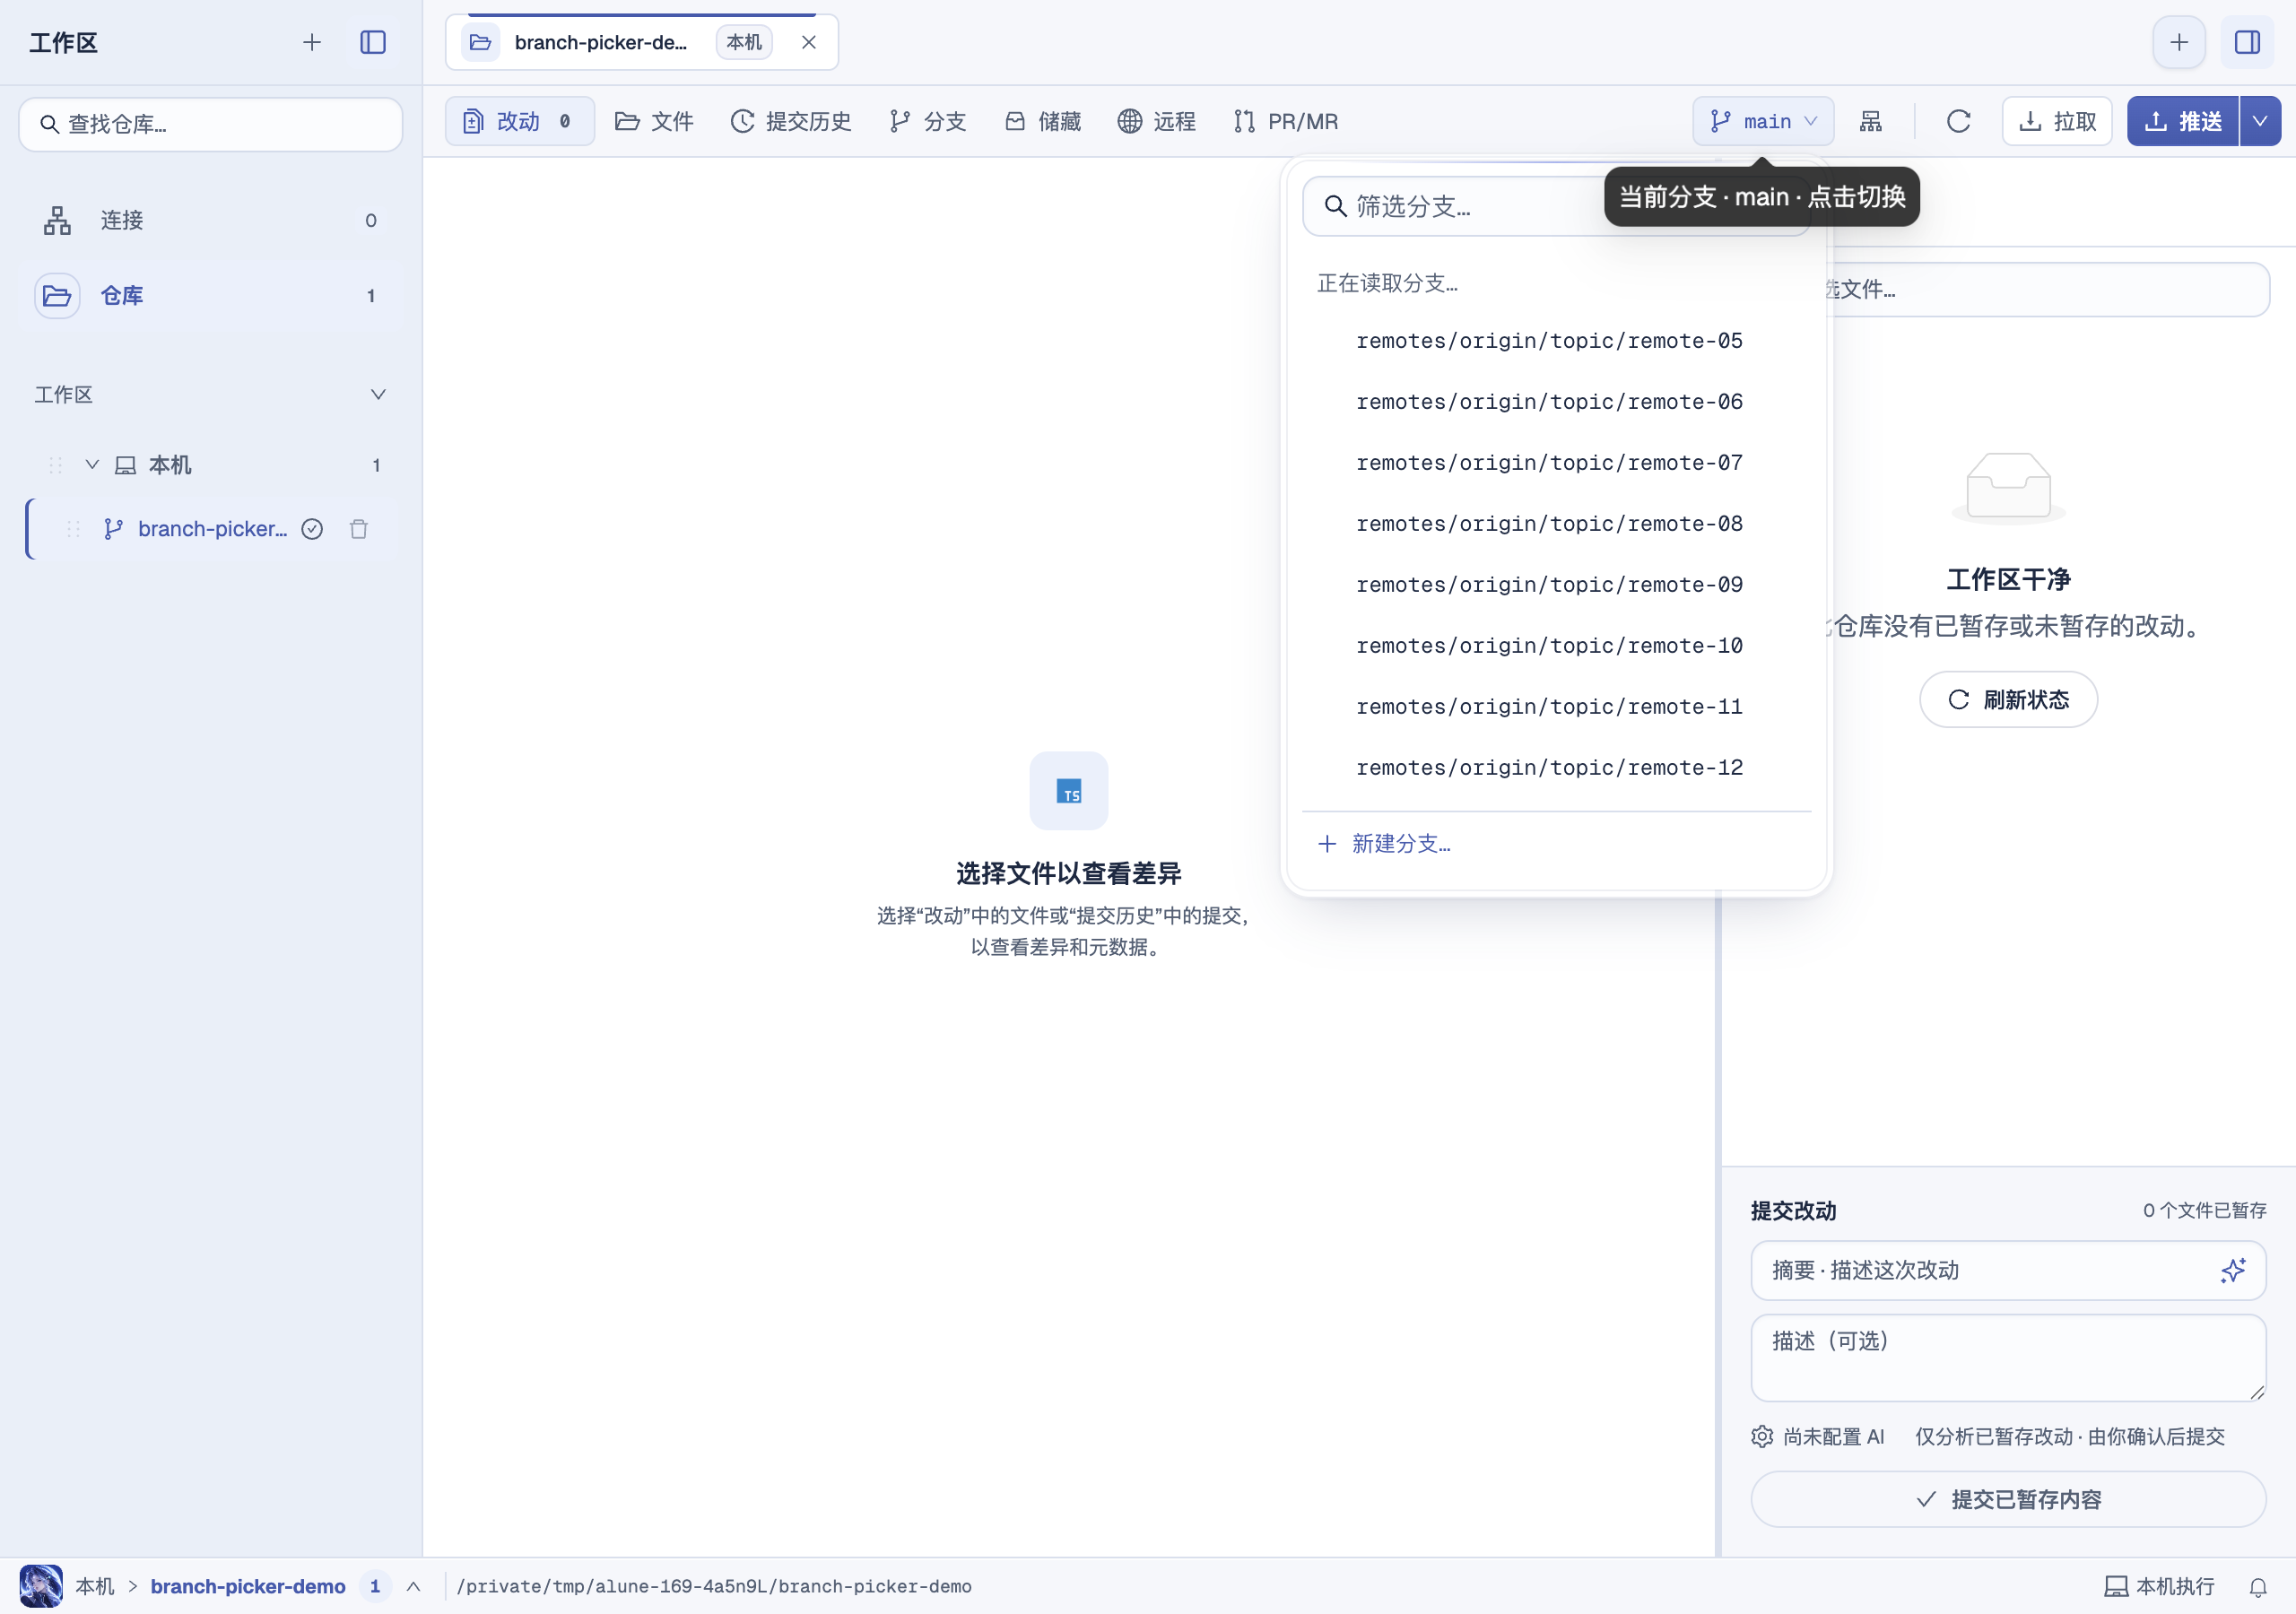Open the 仓库 repositories section
Screen dimensions: 2296x1614
[x=211, y=296]
